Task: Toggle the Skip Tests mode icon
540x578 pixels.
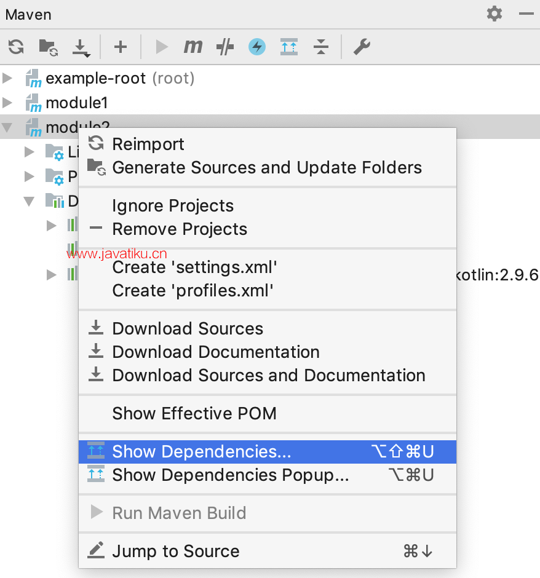Action: point(225,47)
